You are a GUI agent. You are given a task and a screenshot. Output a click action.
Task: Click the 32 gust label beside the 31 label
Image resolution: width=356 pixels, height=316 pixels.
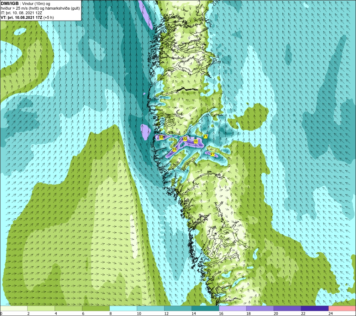[185, 139]
